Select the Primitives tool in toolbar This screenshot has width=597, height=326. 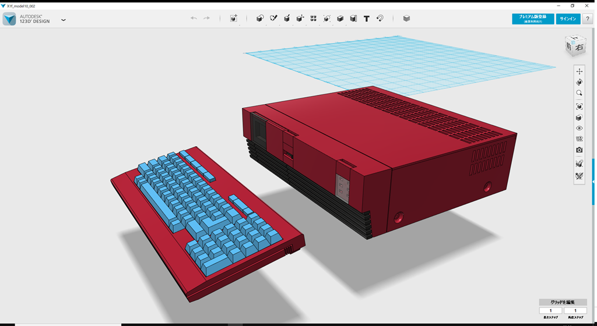[260, 19]
